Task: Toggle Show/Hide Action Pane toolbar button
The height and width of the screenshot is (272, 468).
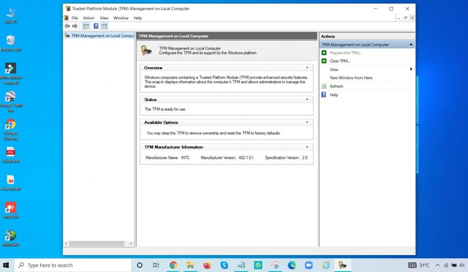Action: (104, 26)
